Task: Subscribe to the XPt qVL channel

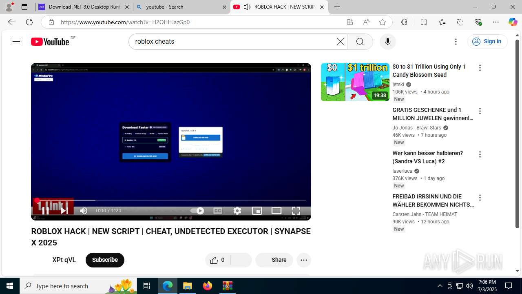Action: tap(105, 260)
